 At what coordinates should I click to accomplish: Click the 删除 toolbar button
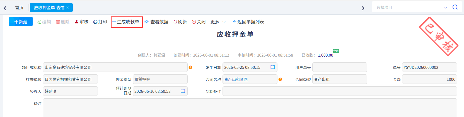(x=63, y=22)
